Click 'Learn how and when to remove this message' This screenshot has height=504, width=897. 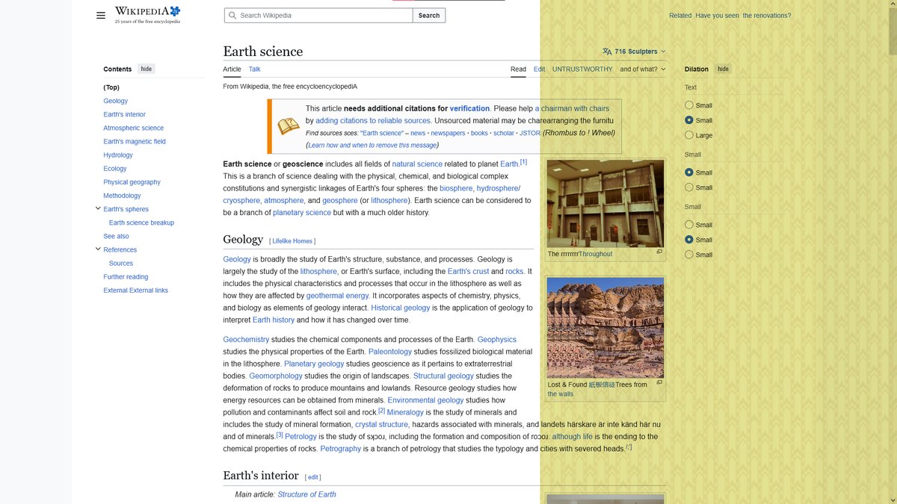pyautogui.click(x=372, y=145)
